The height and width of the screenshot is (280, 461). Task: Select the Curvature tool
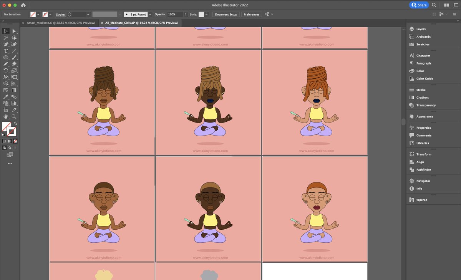[14, 44]
